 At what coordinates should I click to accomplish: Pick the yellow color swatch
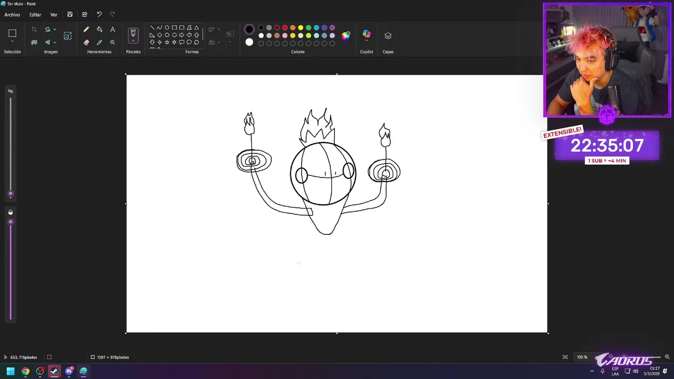(x=301, y=28)
